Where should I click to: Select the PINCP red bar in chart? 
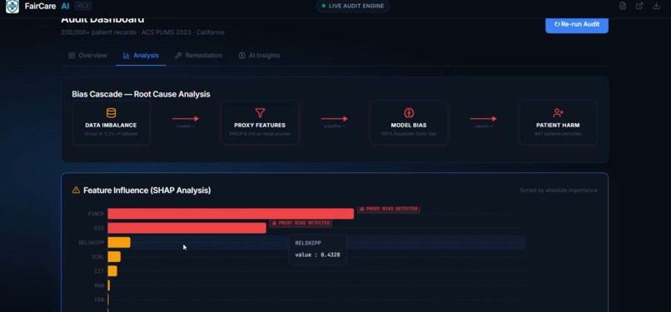tap(231, 214)
